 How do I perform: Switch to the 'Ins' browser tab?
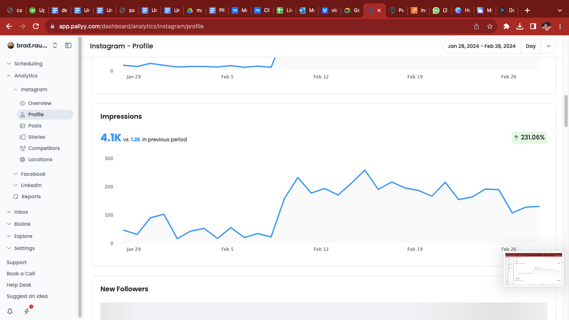point(419,10)
